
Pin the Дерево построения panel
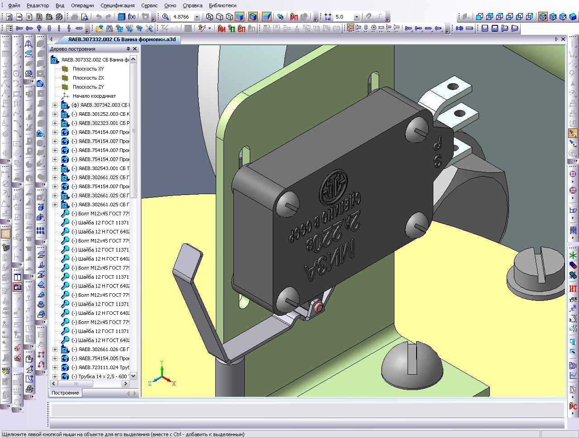128,49
